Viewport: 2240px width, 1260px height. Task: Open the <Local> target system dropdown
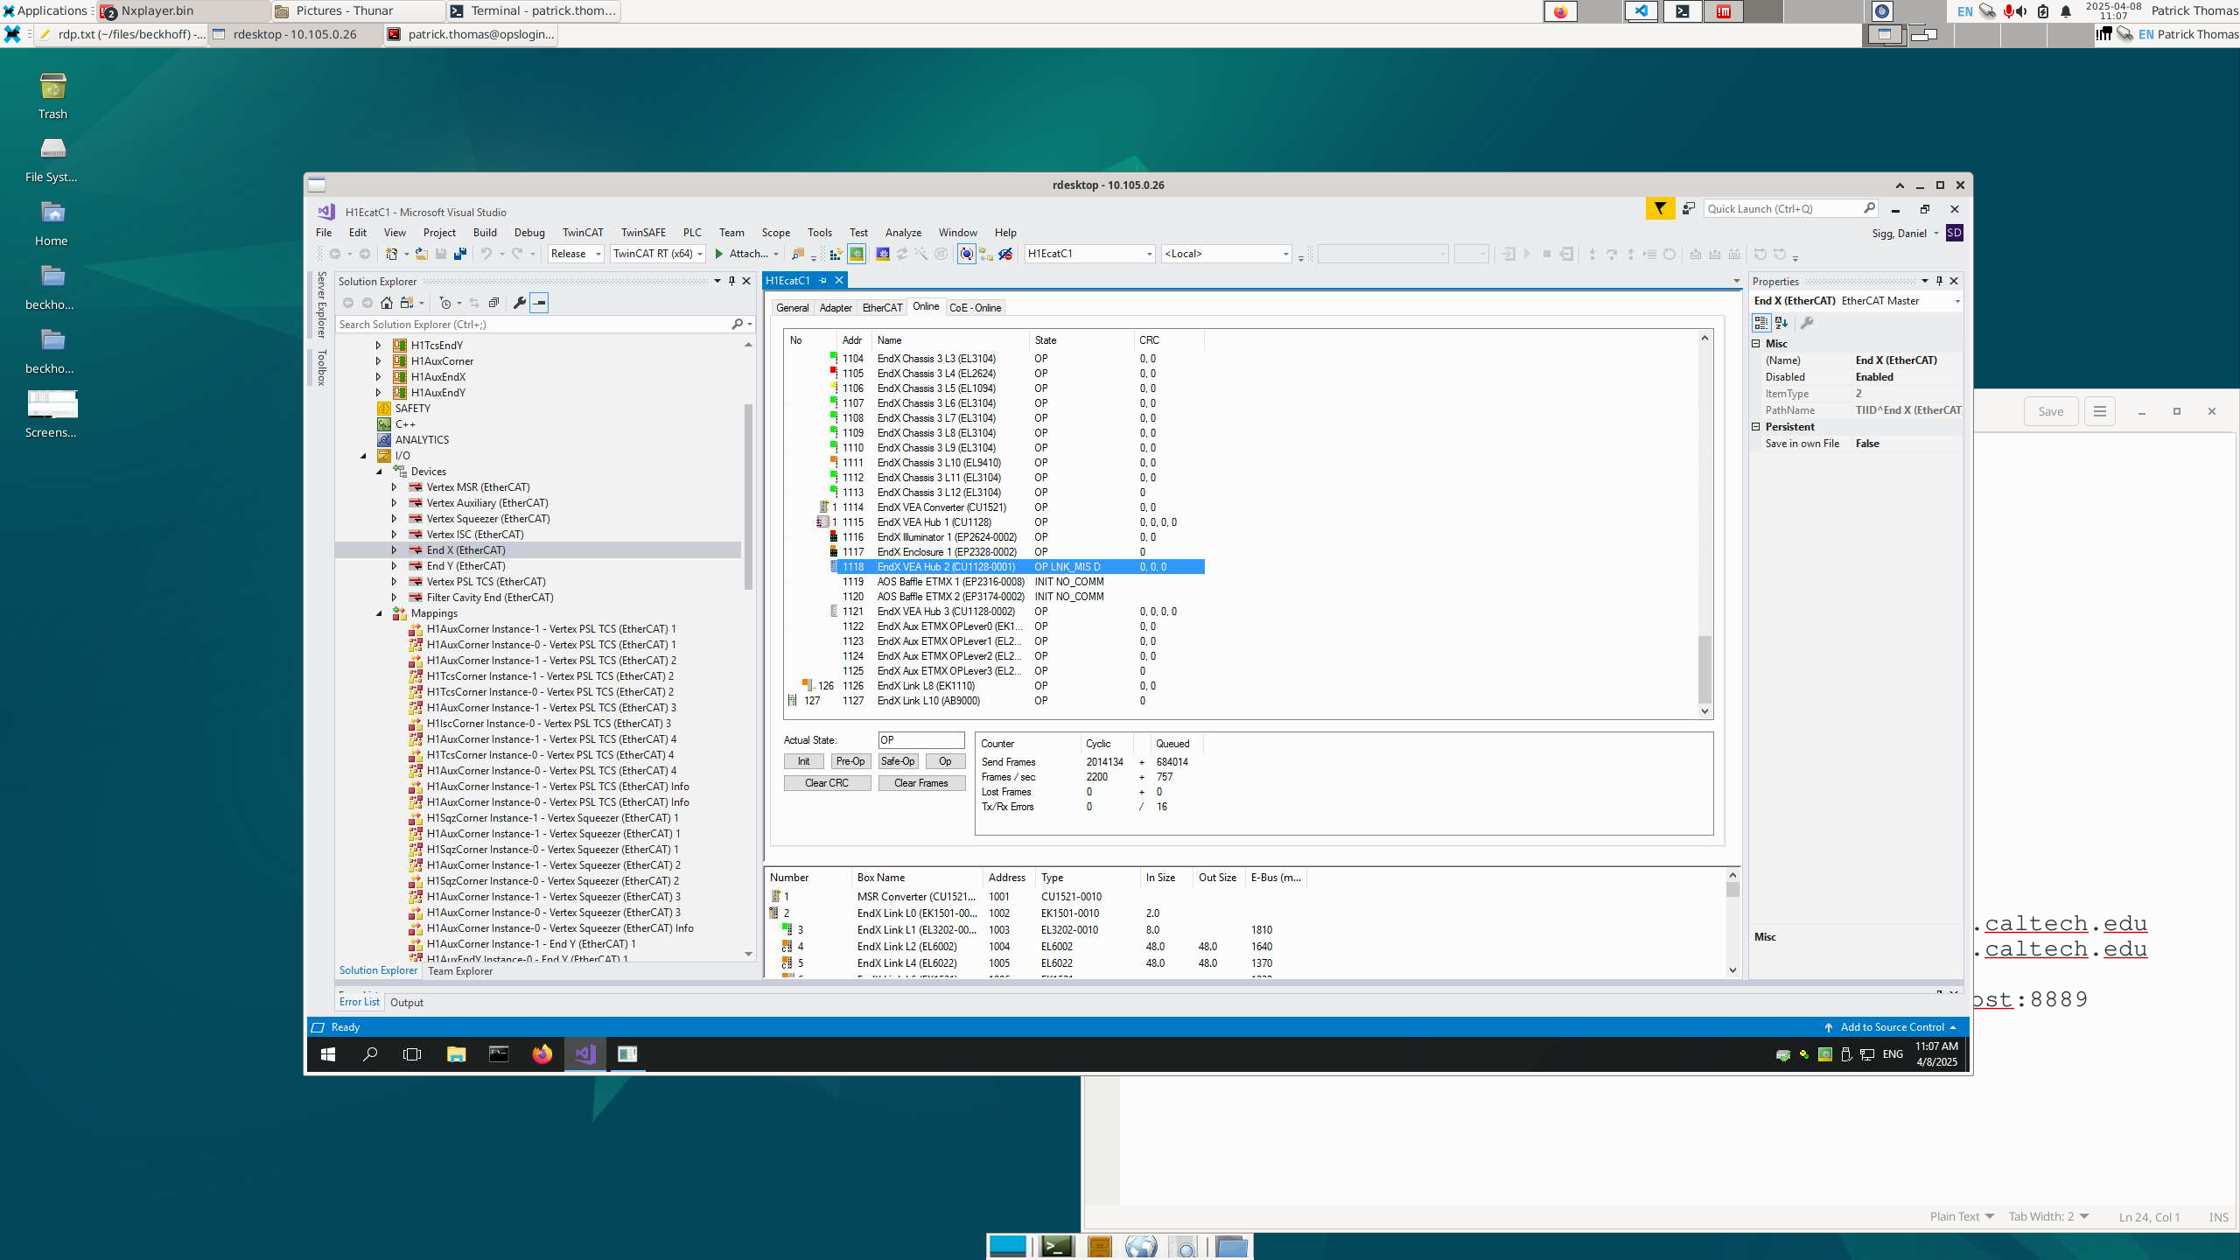(x=1226, y=254)
